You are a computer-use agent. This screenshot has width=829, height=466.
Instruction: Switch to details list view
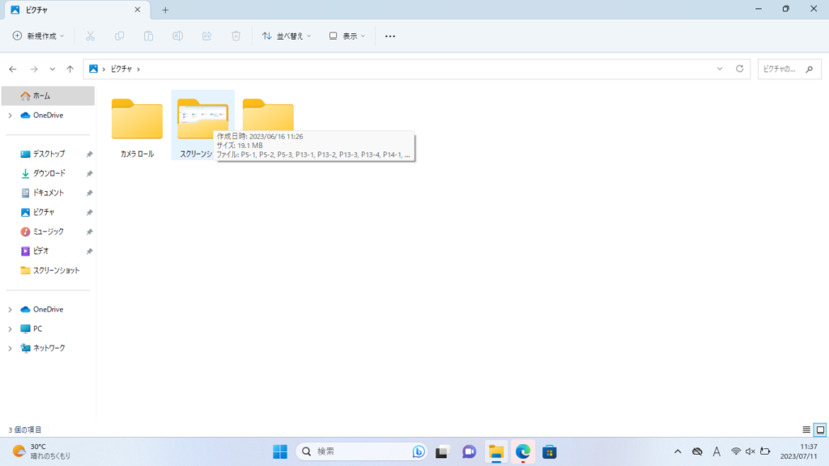coord(806,430)
